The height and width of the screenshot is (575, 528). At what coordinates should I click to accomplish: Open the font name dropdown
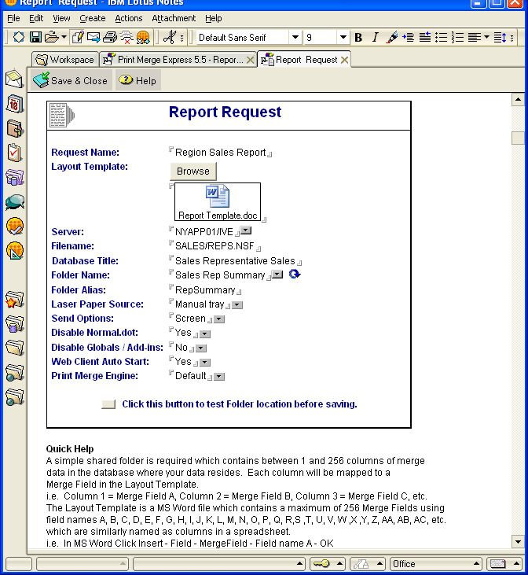point(295,37)
